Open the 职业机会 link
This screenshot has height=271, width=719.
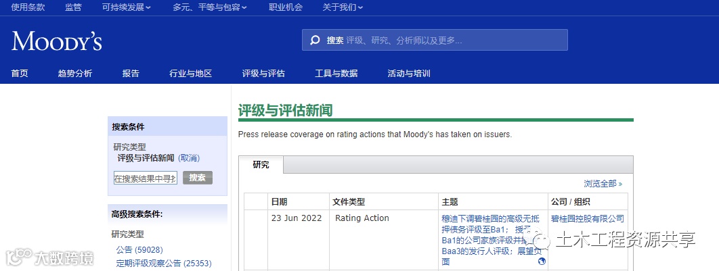point(286,7)
